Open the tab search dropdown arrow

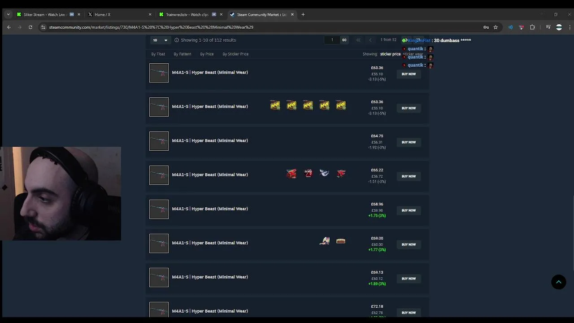8,14
